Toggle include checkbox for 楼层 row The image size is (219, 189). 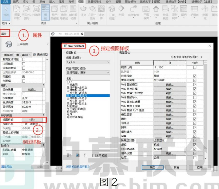[195, 158]
